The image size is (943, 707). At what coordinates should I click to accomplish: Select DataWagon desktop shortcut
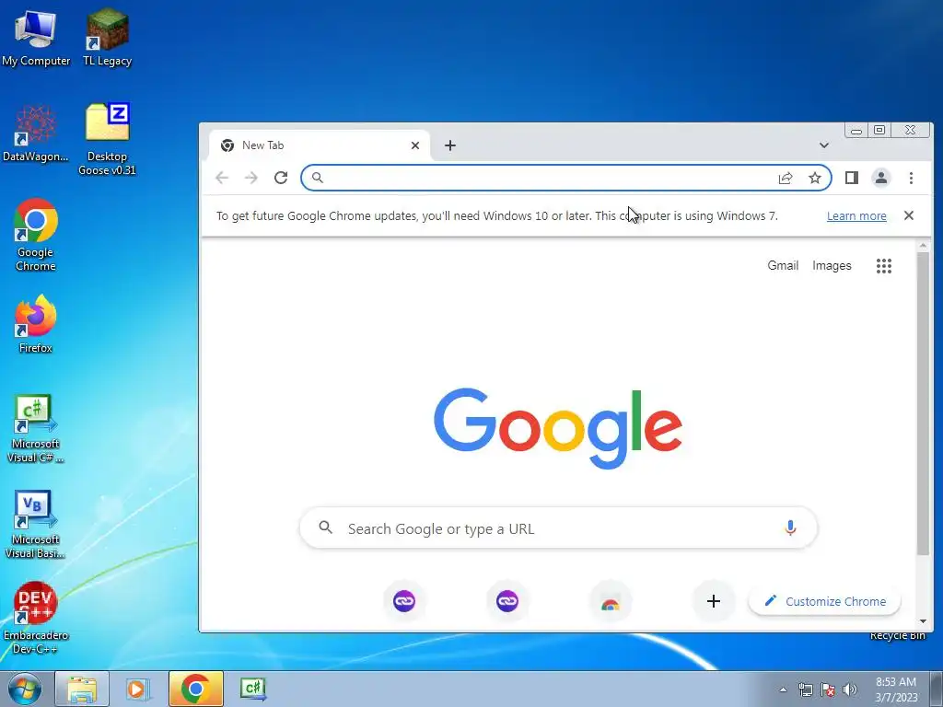tap(36, 133)
